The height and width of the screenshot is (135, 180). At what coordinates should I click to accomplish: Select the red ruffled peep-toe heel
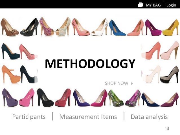pos(63,98)
